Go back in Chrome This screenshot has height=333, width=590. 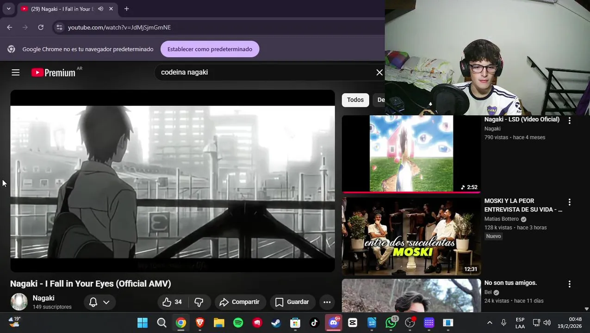(x=10, y=27)
